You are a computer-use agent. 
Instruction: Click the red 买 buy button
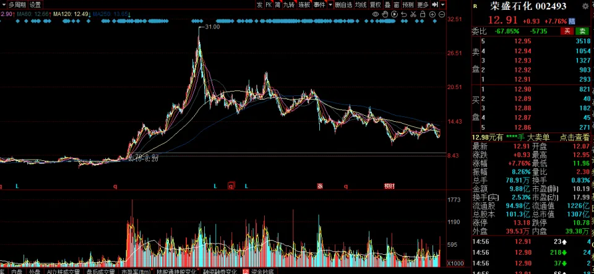coord(566,30)
